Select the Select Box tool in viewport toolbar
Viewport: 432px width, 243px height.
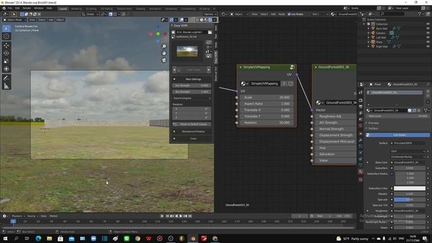pyautogui.click(x=6, y=28)
